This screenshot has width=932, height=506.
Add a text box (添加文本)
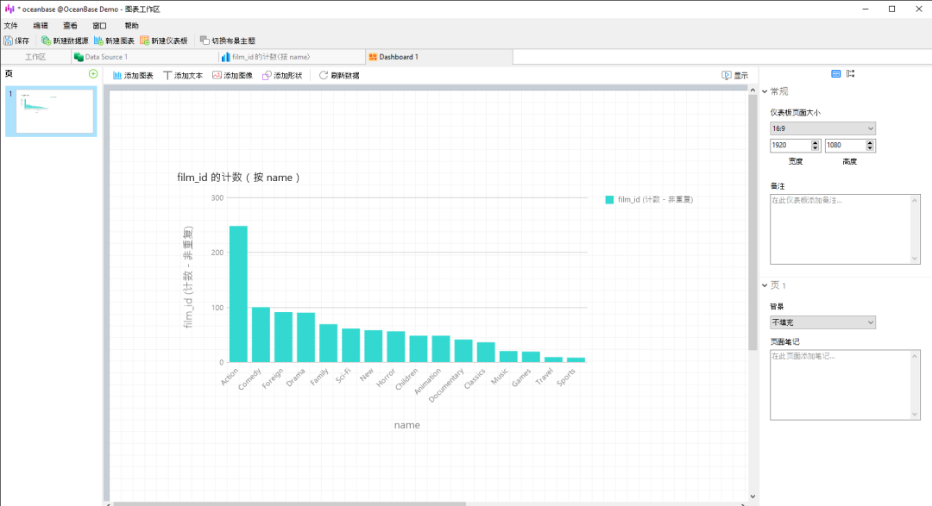point(183,75)
